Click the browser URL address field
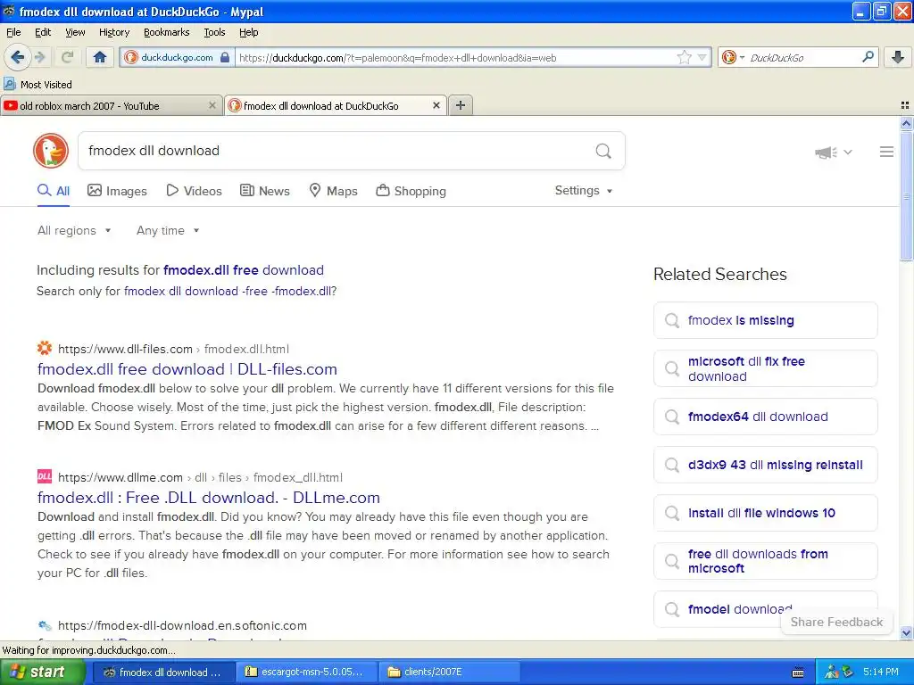The height and width of the screenshot is (685, 914). [x=454, y=57]
